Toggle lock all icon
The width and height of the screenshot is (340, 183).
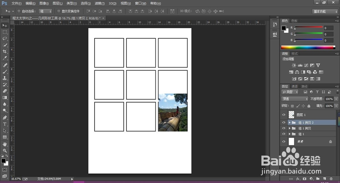click(x=309, y=106)
